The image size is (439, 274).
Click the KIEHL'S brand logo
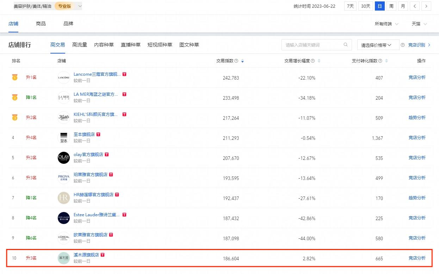point(63,118)
